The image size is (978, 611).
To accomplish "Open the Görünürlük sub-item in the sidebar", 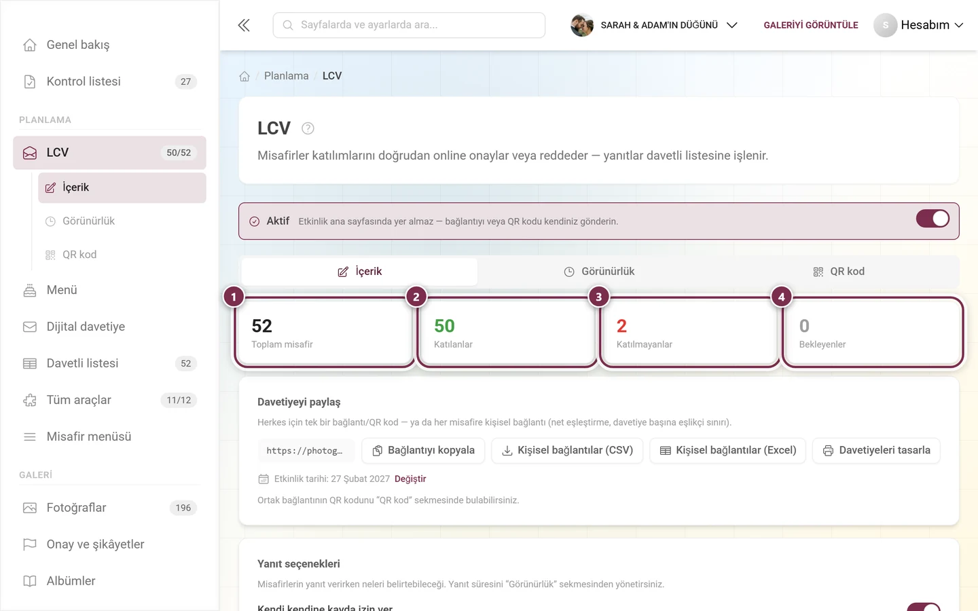I will (x=122, y=221).
